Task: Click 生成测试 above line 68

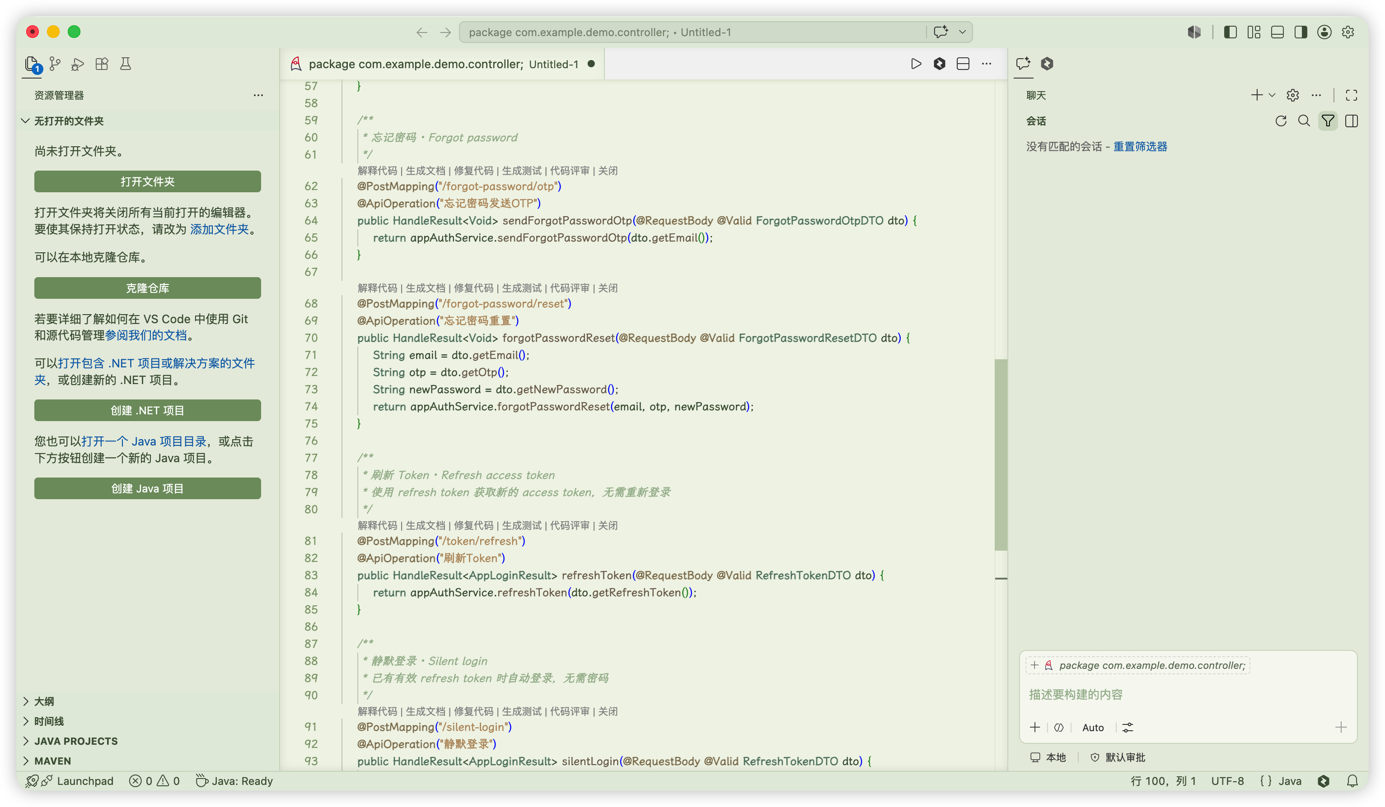Action: tap(522, 288)
